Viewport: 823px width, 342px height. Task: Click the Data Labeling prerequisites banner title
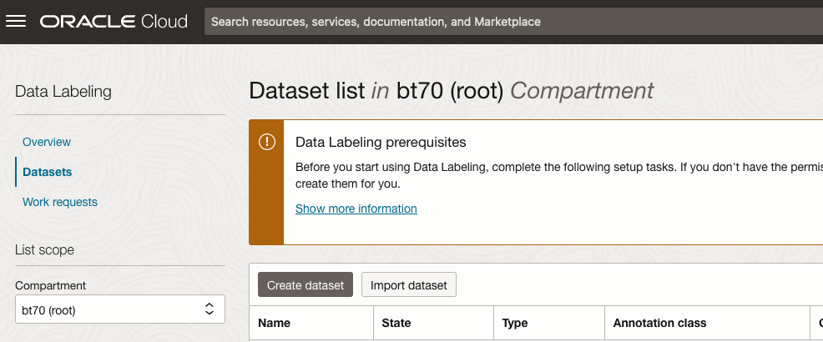pos(381,143)
